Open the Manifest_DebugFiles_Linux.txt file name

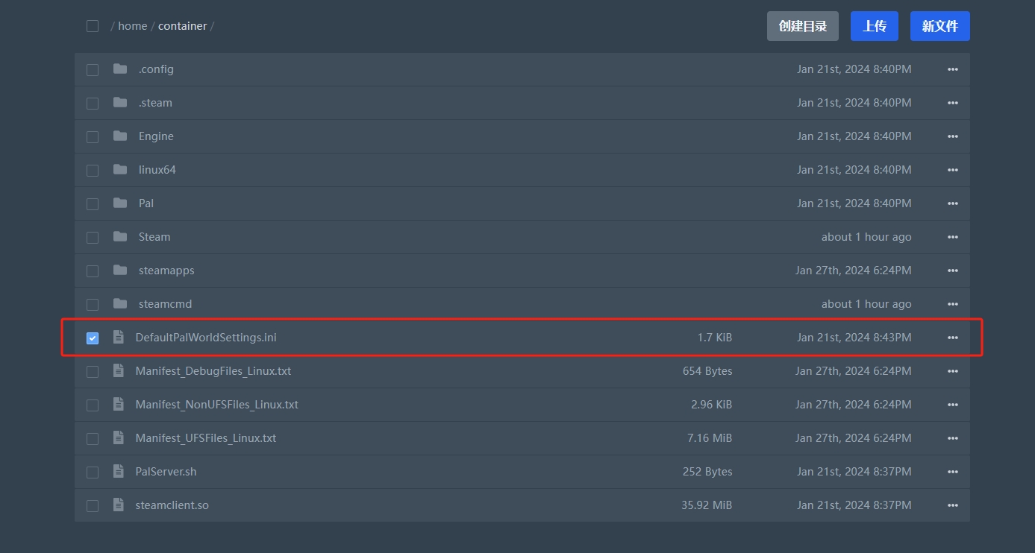pyautogui.click(x=213, y=370)
